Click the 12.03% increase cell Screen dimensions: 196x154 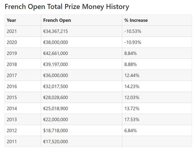pyautogui.click(x=132, y=98)
